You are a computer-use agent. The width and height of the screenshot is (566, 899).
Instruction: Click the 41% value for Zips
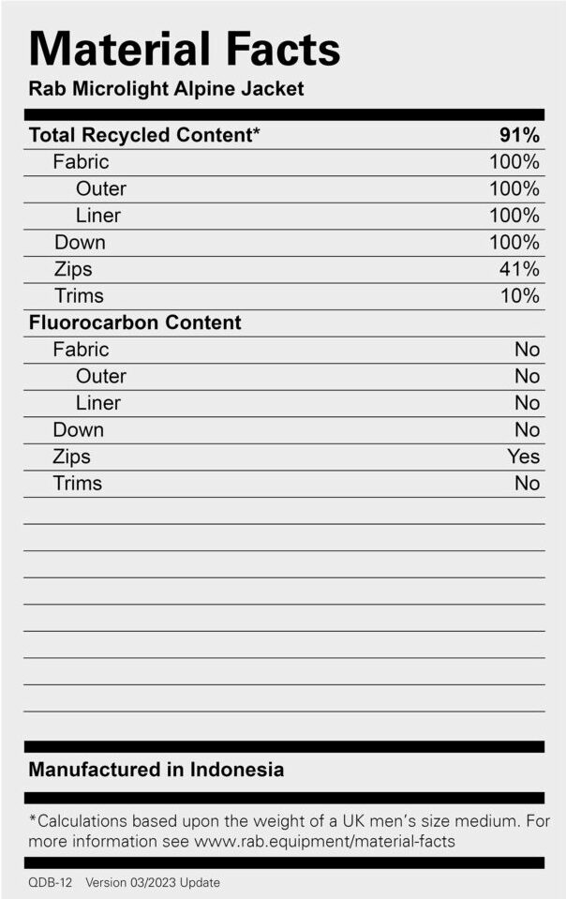click(x=519, y=269)
